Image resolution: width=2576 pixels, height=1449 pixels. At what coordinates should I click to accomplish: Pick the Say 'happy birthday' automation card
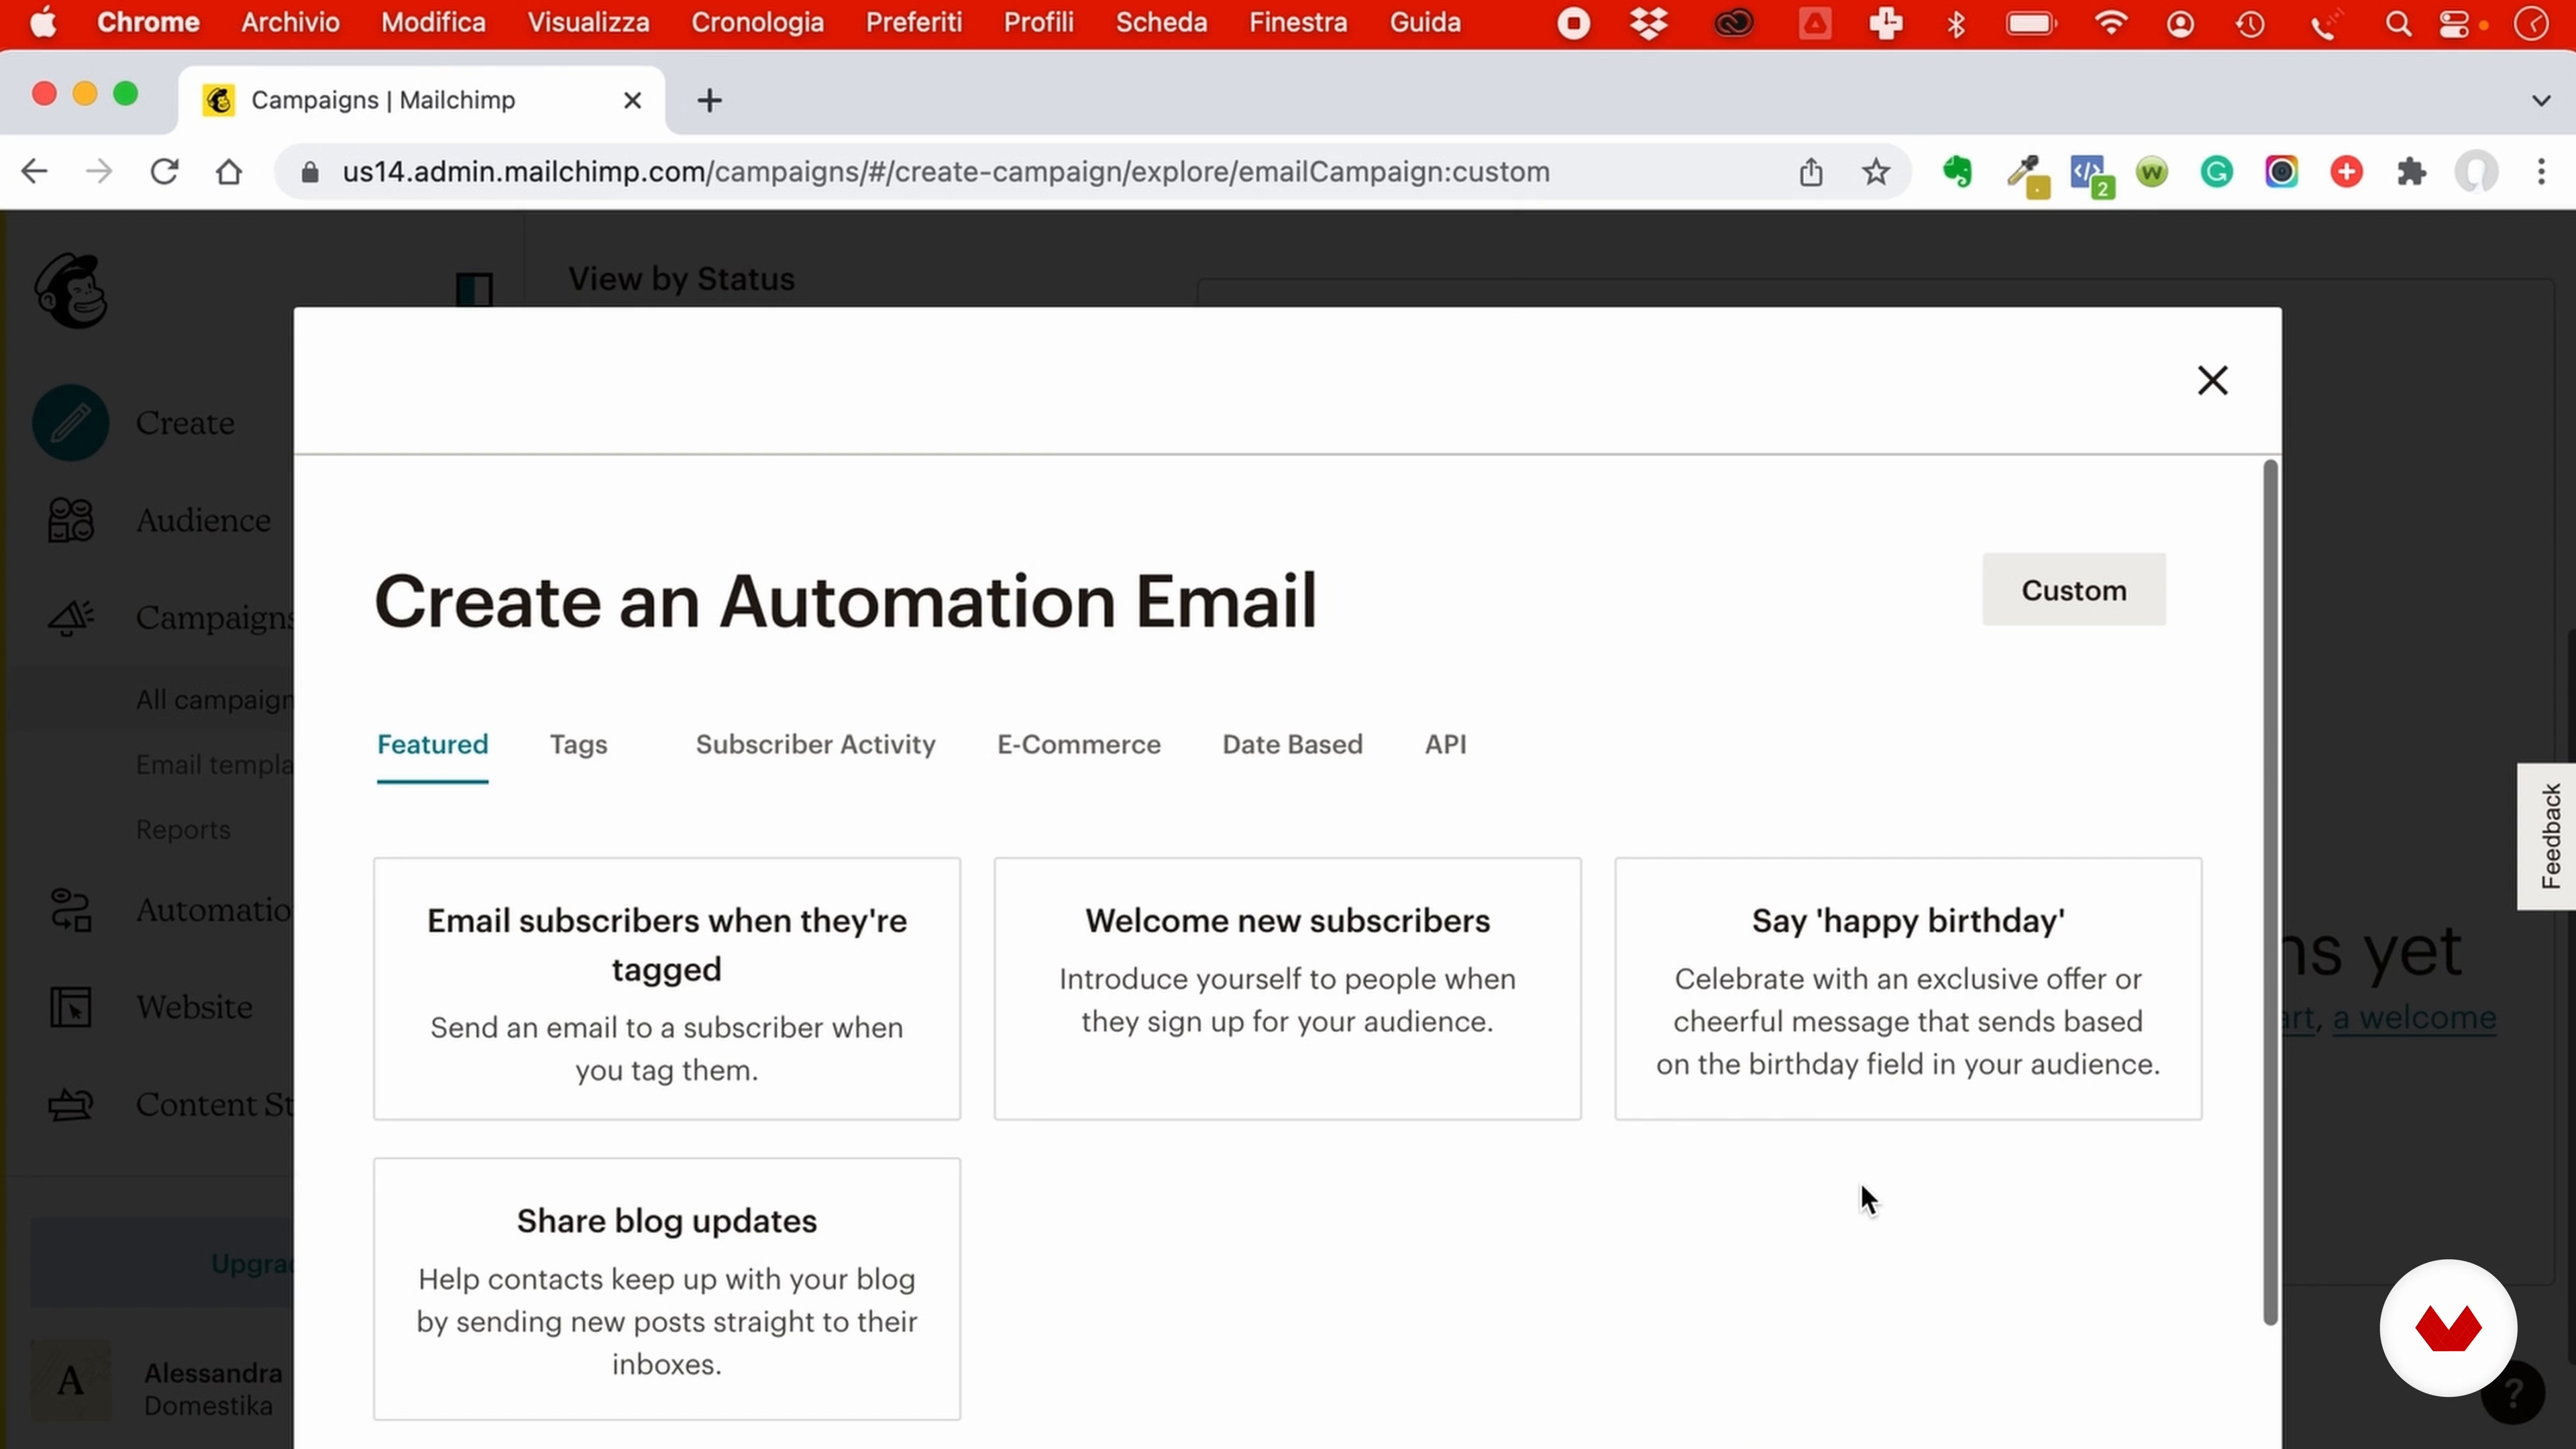click(1908, 988)
